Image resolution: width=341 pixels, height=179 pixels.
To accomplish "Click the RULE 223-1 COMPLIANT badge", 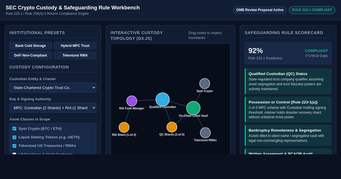I will pyautogui.click(x=312, y=10).
